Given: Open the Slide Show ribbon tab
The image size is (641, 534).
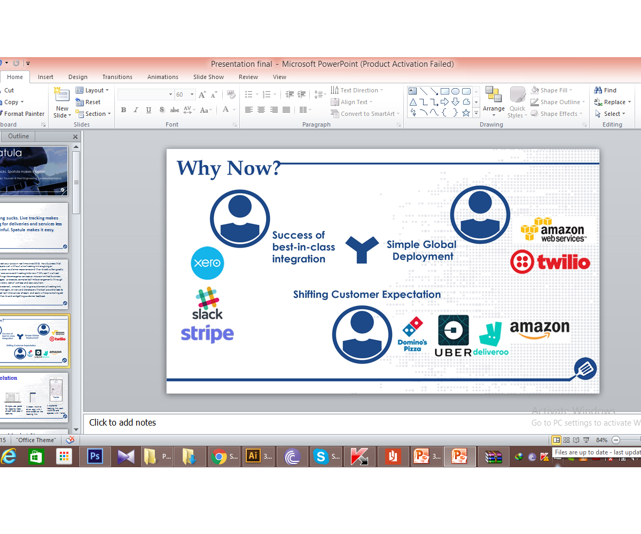Looking at the screenshot, I should pos(208,77).
